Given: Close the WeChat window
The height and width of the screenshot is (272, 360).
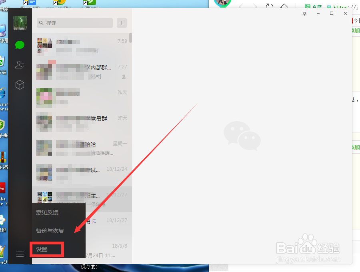Looking at the screenshot, I should pyautogui.click(x=345, y=13).
